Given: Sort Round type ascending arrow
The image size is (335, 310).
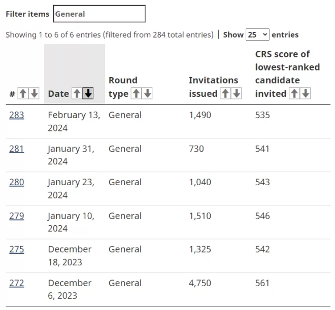Looking at the screenshot, I should 137,93.
